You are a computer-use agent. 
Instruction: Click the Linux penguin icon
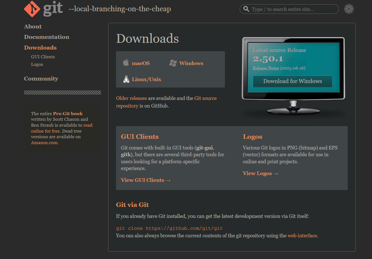(x=126, y=79)
